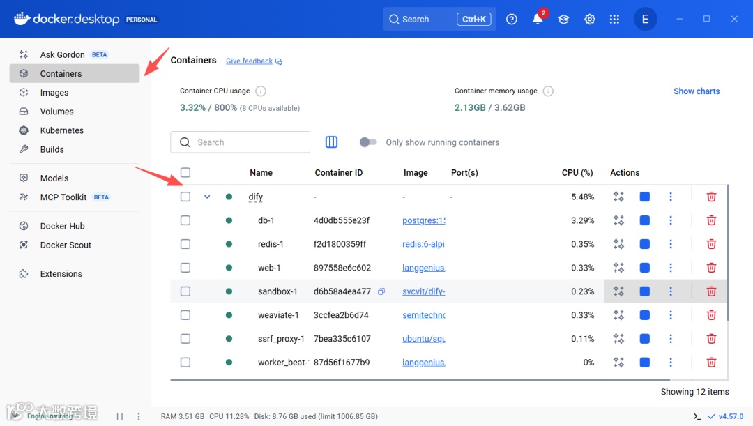The image size is (753, 426).
Task: Delete the web-1 container
Action: click(x=711, y=268)
